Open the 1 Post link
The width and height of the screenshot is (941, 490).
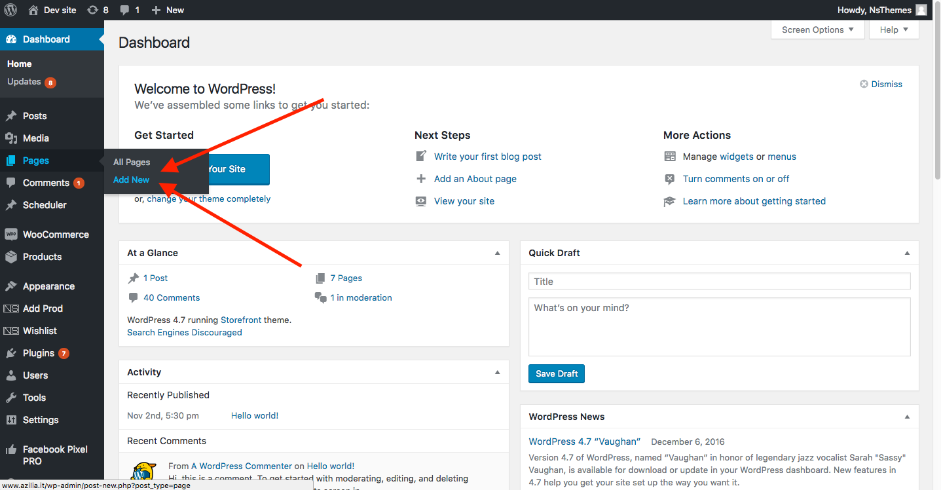pos(155,278)
